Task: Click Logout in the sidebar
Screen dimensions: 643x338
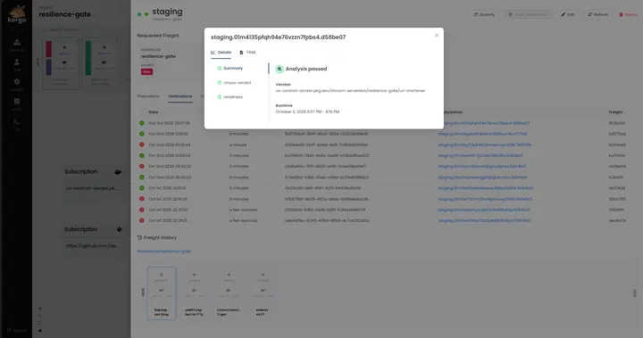Action: pos(17,330)
